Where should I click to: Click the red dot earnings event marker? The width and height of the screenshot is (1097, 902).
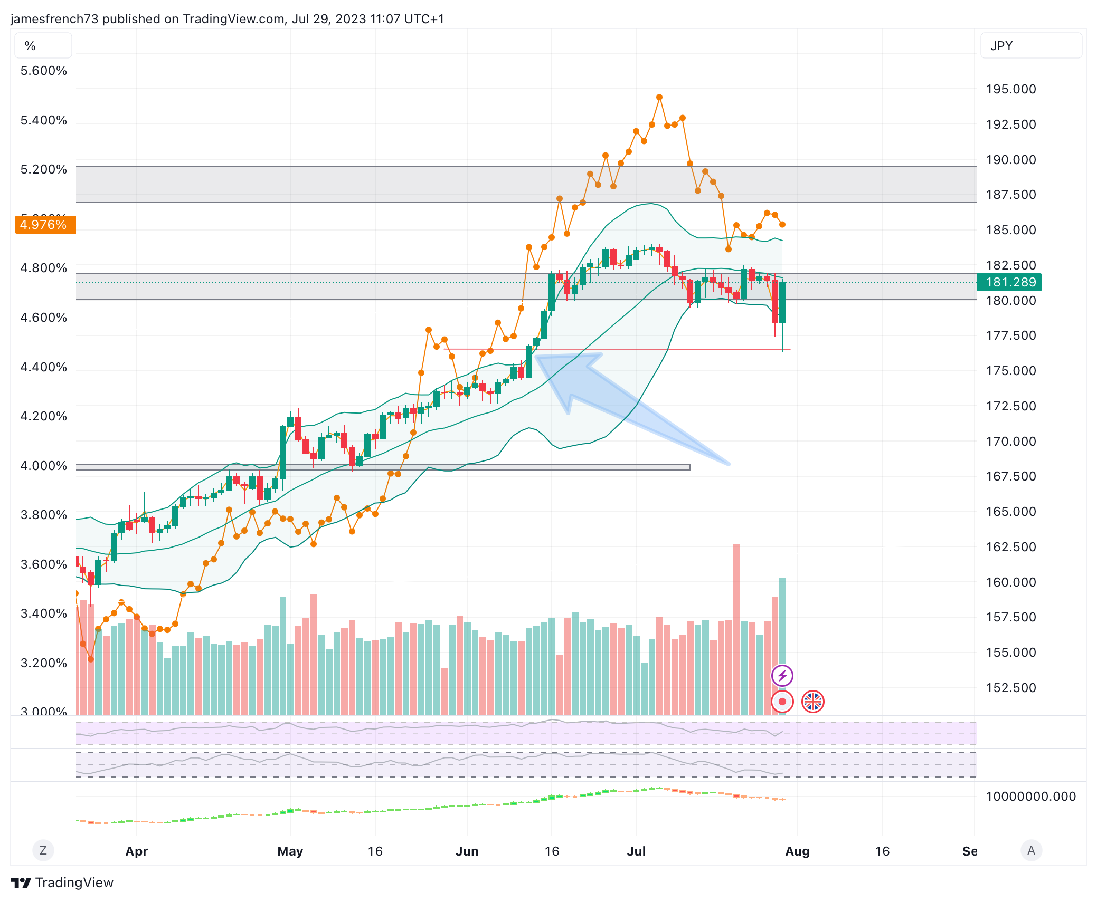[782, 702]
